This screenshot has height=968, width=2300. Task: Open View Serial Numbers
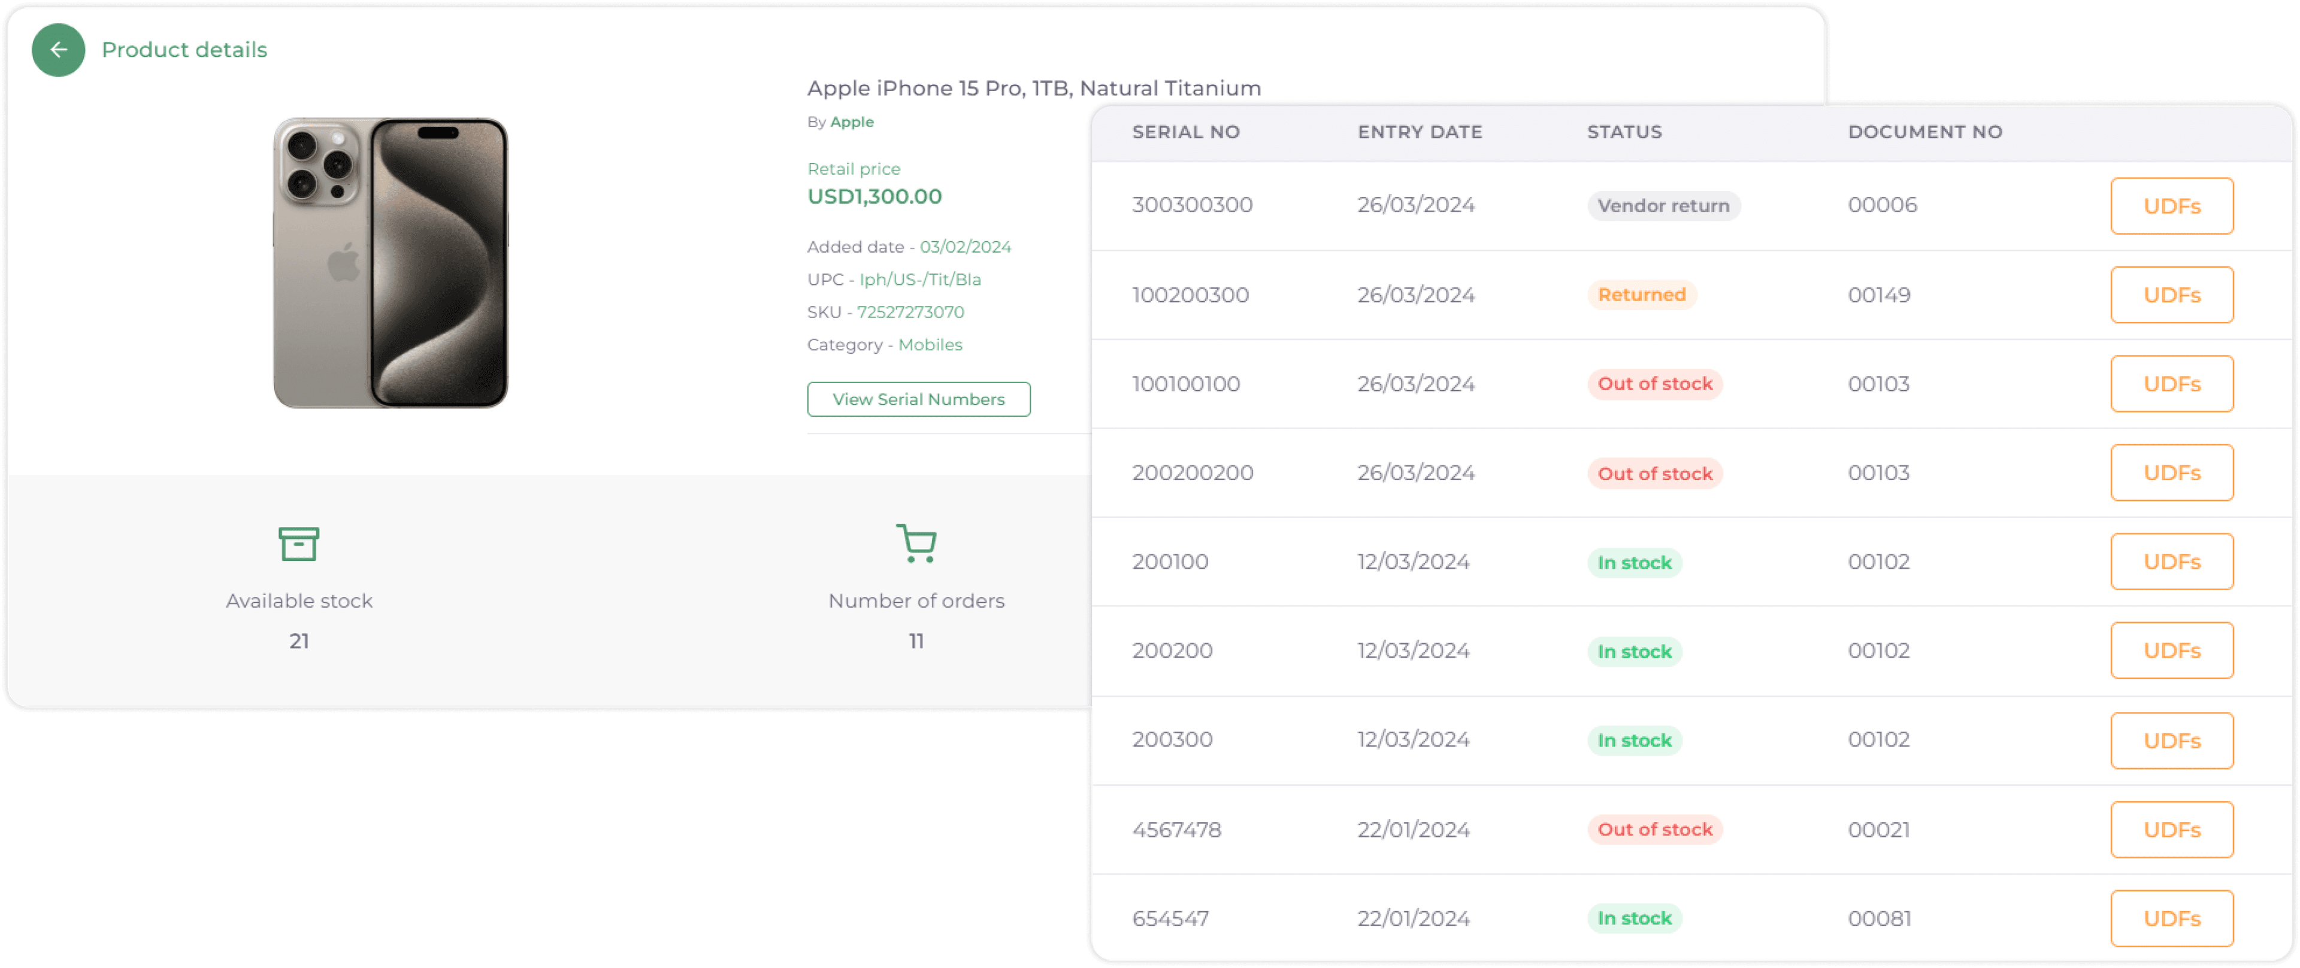click(918, 400)
